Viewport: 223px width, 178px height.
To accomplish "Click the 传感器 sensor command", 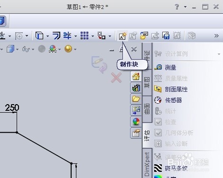I will tap(168, 100).
